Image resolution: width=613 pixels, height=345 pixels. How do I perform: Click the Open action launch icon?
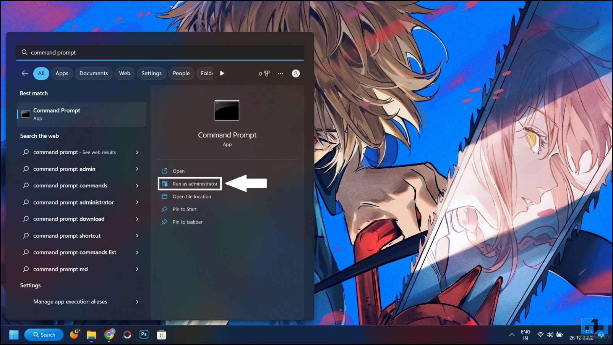tap(165, 171)
